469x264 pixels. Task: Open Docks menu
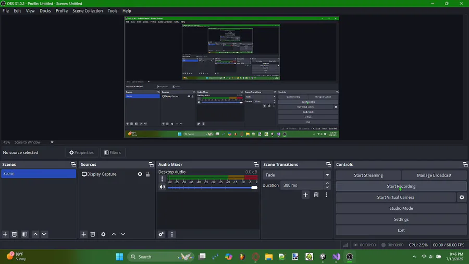(x=45, y=11)
